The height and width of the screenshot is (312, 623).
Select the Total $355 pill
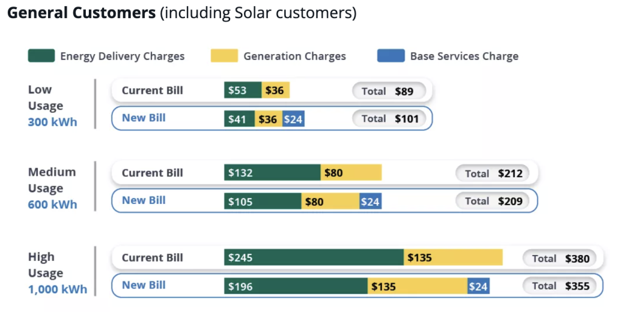(560, 286)
